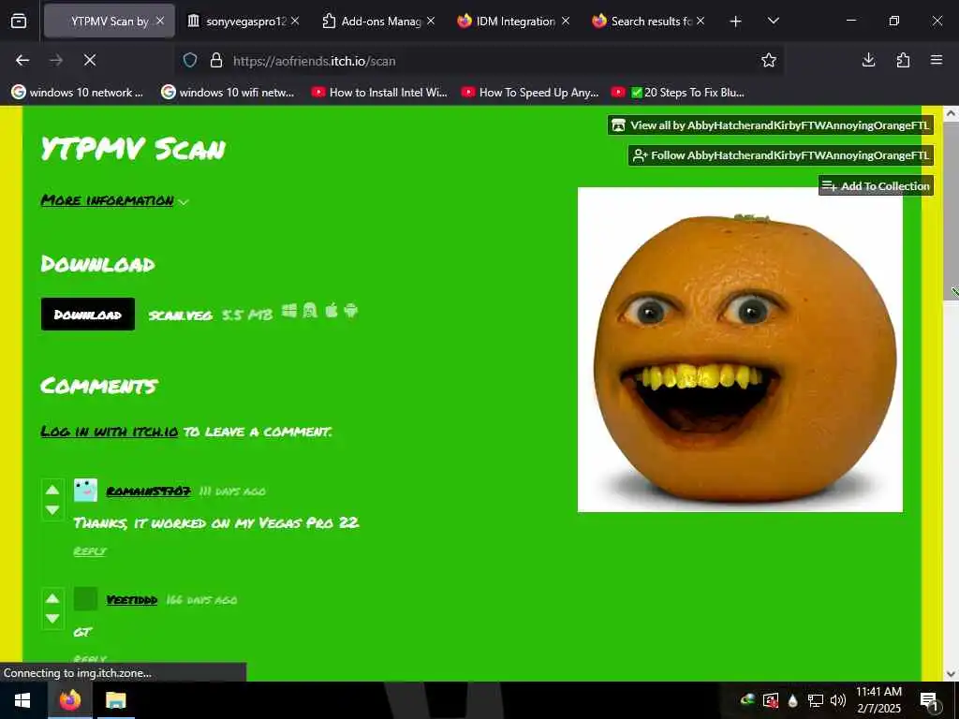This screenshot has height=719, width=959.
Task: List all tabs dropdown
Action: coord(773,22)
